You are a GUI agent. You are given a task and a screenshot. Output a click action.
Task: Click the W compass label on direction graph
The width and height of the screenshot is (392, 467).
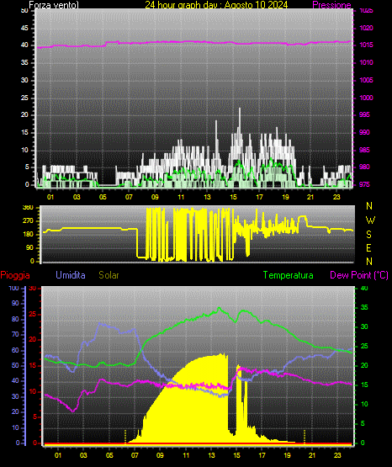pyautogui.click(x=370, y=220)
